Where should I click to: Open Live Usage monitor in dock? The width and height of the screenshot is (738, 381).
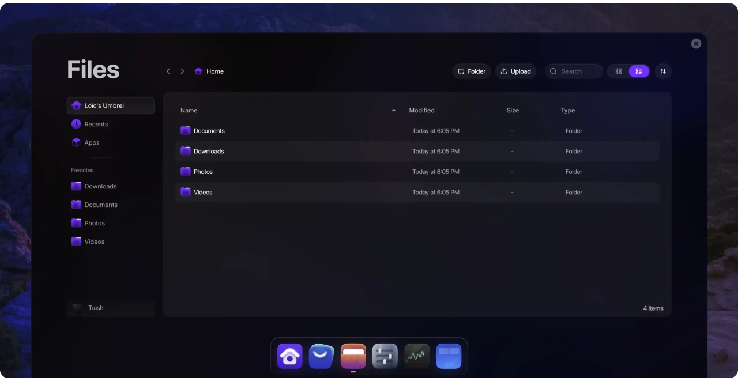(x=417, y=356)
